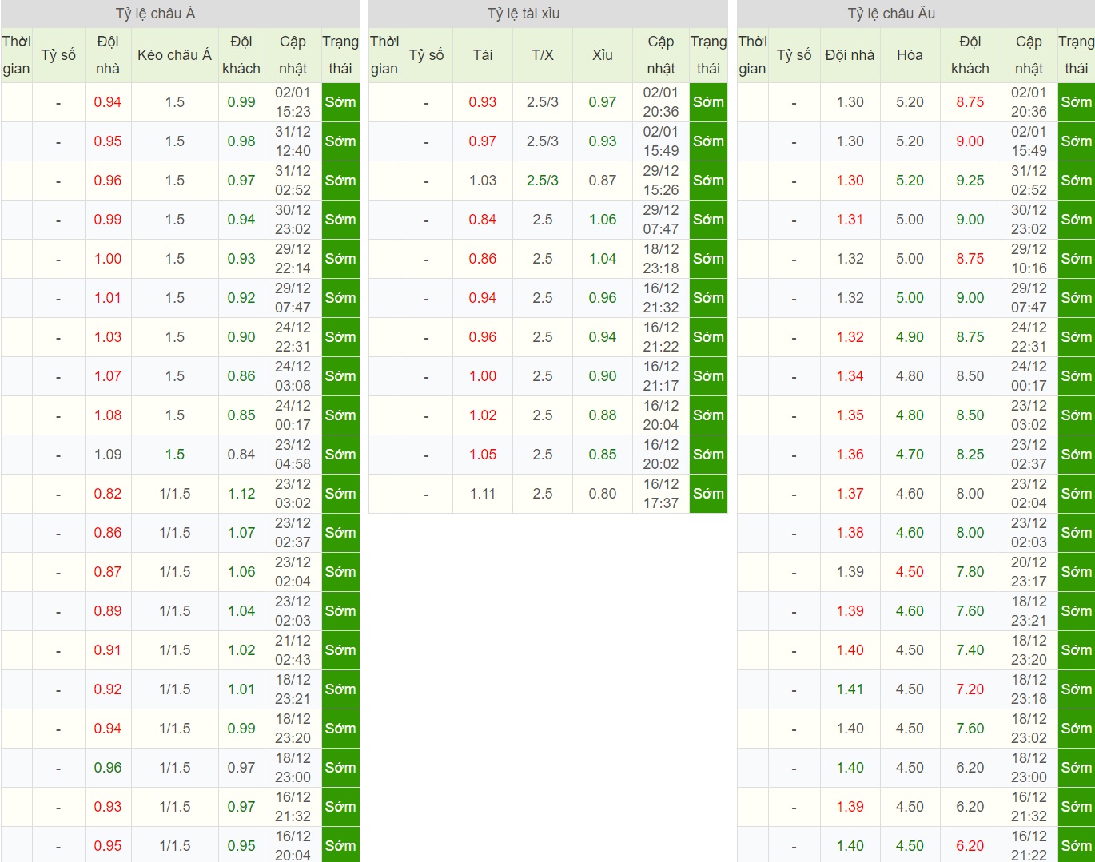Click the 'Sớm' status in European row 16/12 21:22
This screenshot has width=1095, height=862.
coord(1076,845)
